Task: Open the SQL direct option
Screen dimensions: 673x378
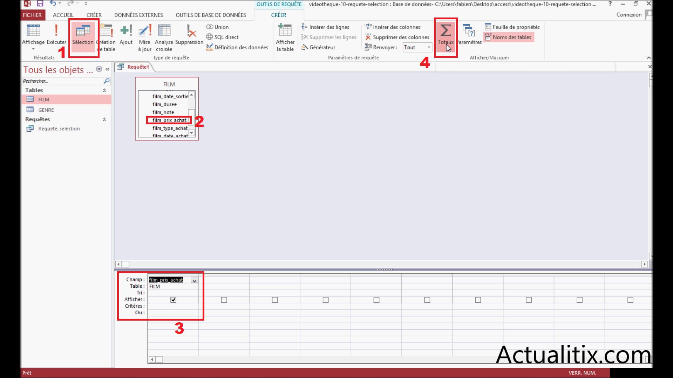Action: [x=222, y=37]
